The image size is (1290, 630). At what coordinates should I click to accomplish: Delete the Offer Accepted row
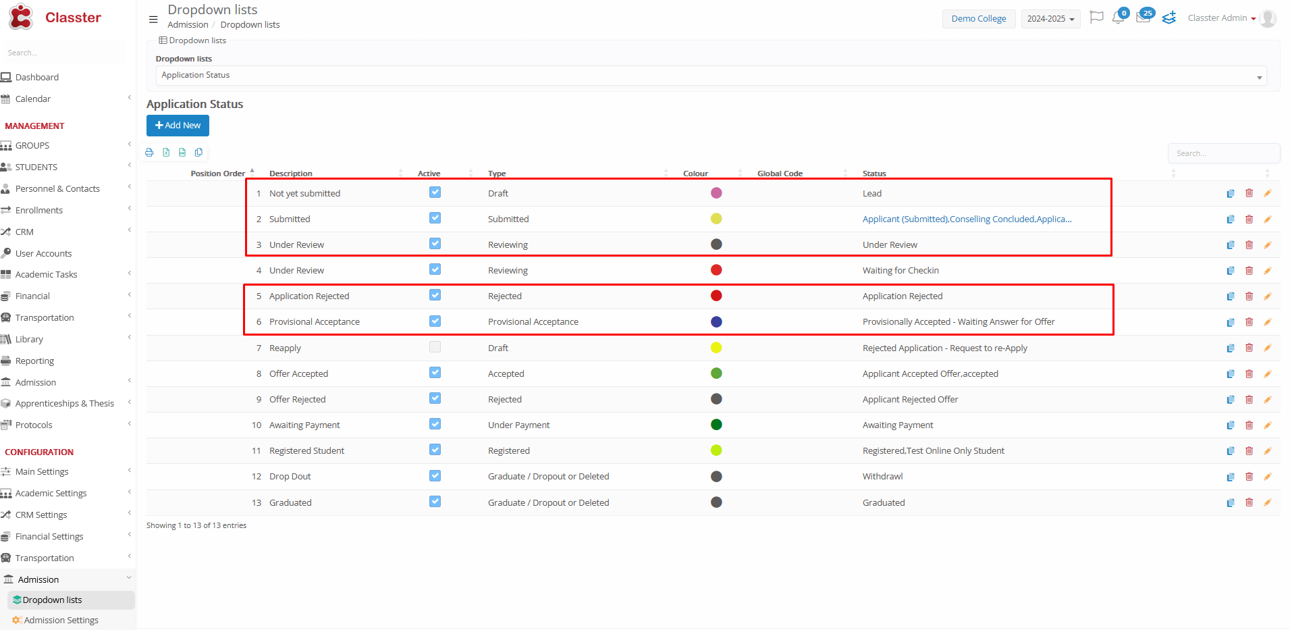[x=1249, y=374]
